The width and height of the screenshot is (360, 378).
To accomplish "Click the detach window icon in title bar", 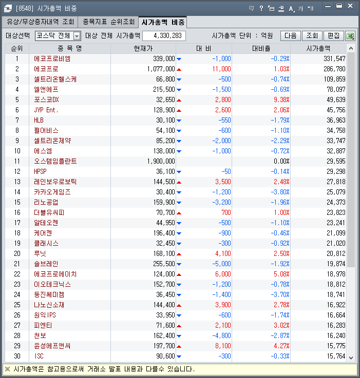I will coord(271,8).
